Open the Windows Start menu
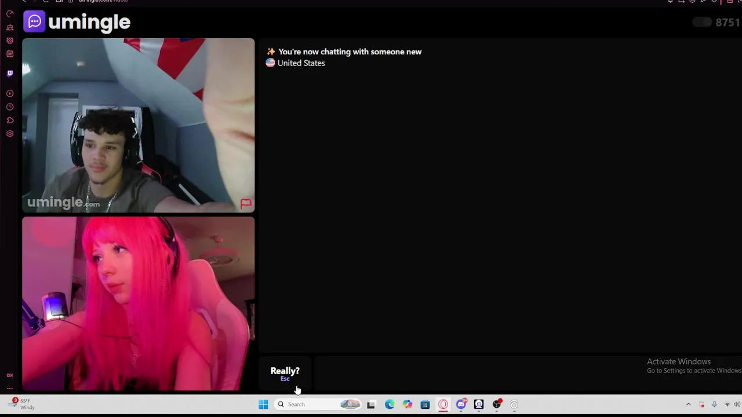The width and height of the screenshot is (742, 417). [x=263, y=404]
